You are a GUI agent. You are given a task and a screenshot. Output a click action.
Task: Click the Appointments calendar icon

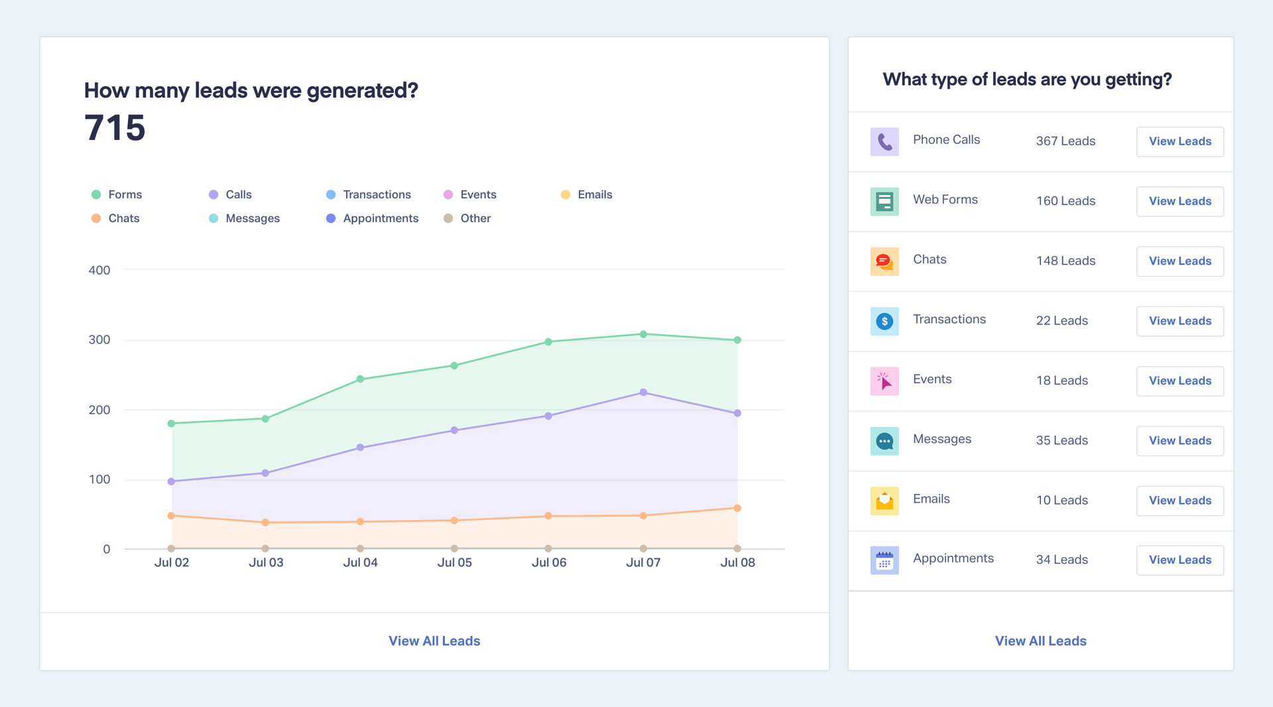[884, 560]
